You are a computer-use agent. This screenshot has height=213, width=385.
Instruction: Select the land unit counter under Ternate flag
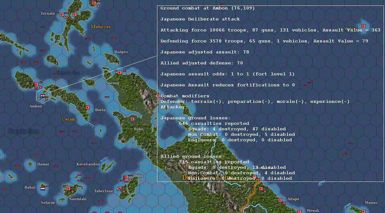pyautogui.click(x=66, y=17)
